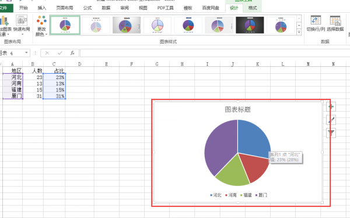Select the fifth chart style thumbnail

tap(188, 25)
